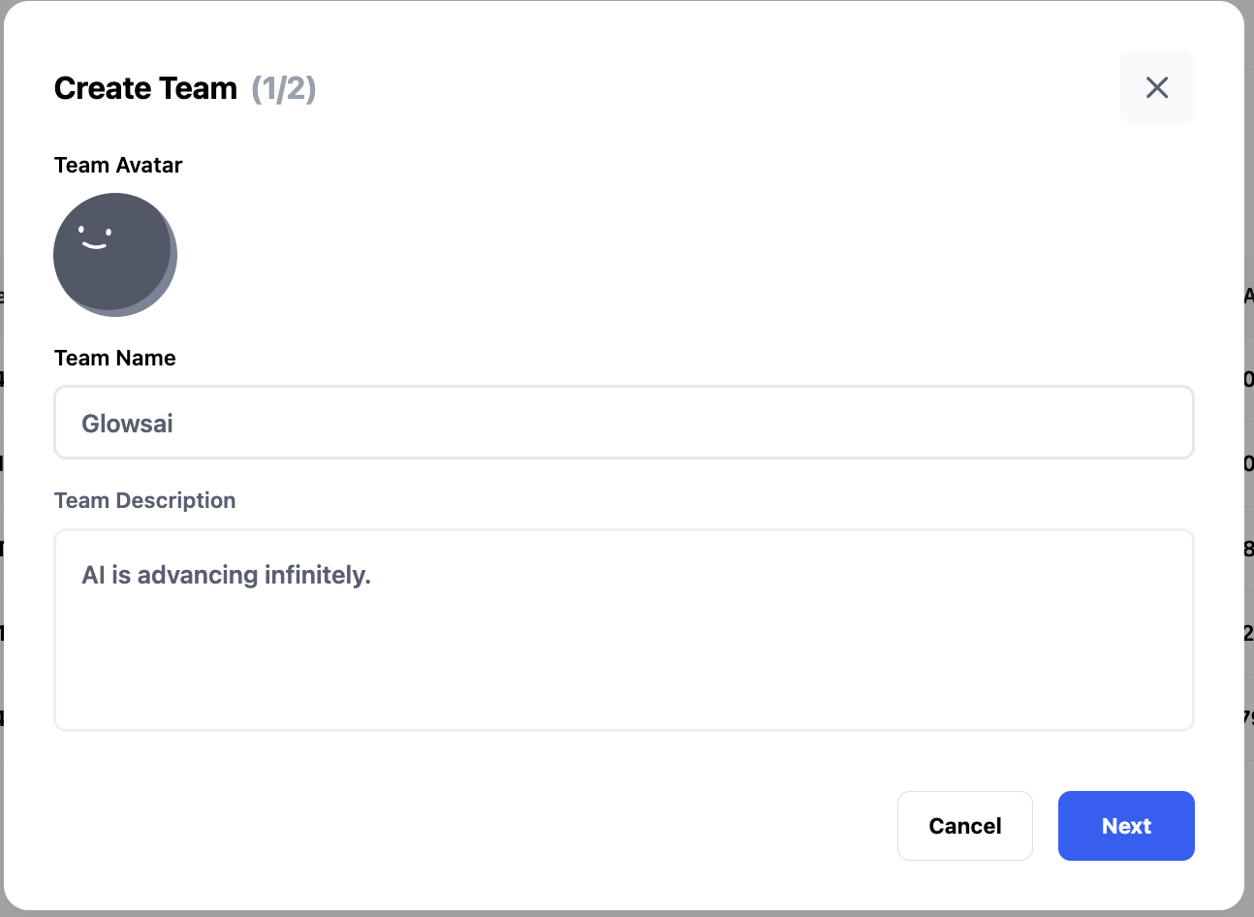Click the "Team Name" field label
Viewport: 1254px width, 917px height.
point(115,358)
